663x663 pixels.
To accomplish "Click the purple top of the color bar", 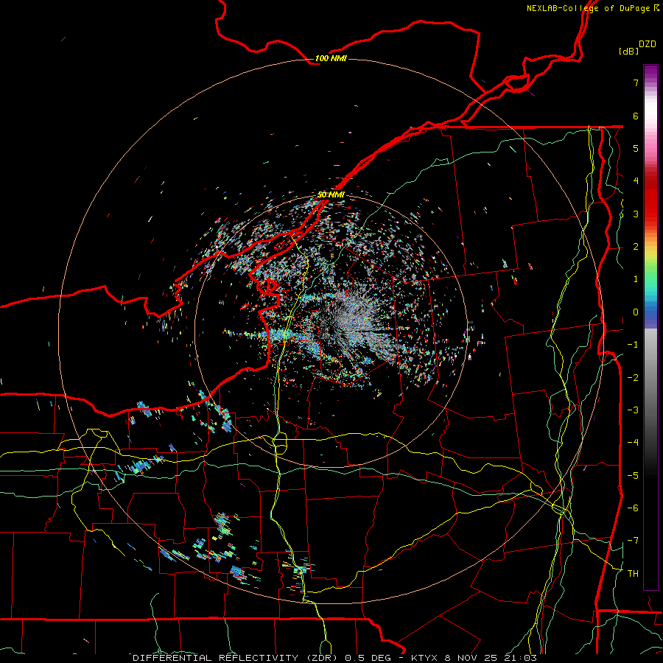I will [x=650, y=72].
